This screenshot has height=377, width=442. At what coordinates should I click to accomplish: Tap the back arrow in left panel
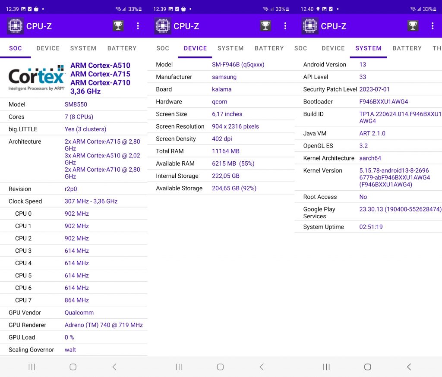[x=114, y=367]
